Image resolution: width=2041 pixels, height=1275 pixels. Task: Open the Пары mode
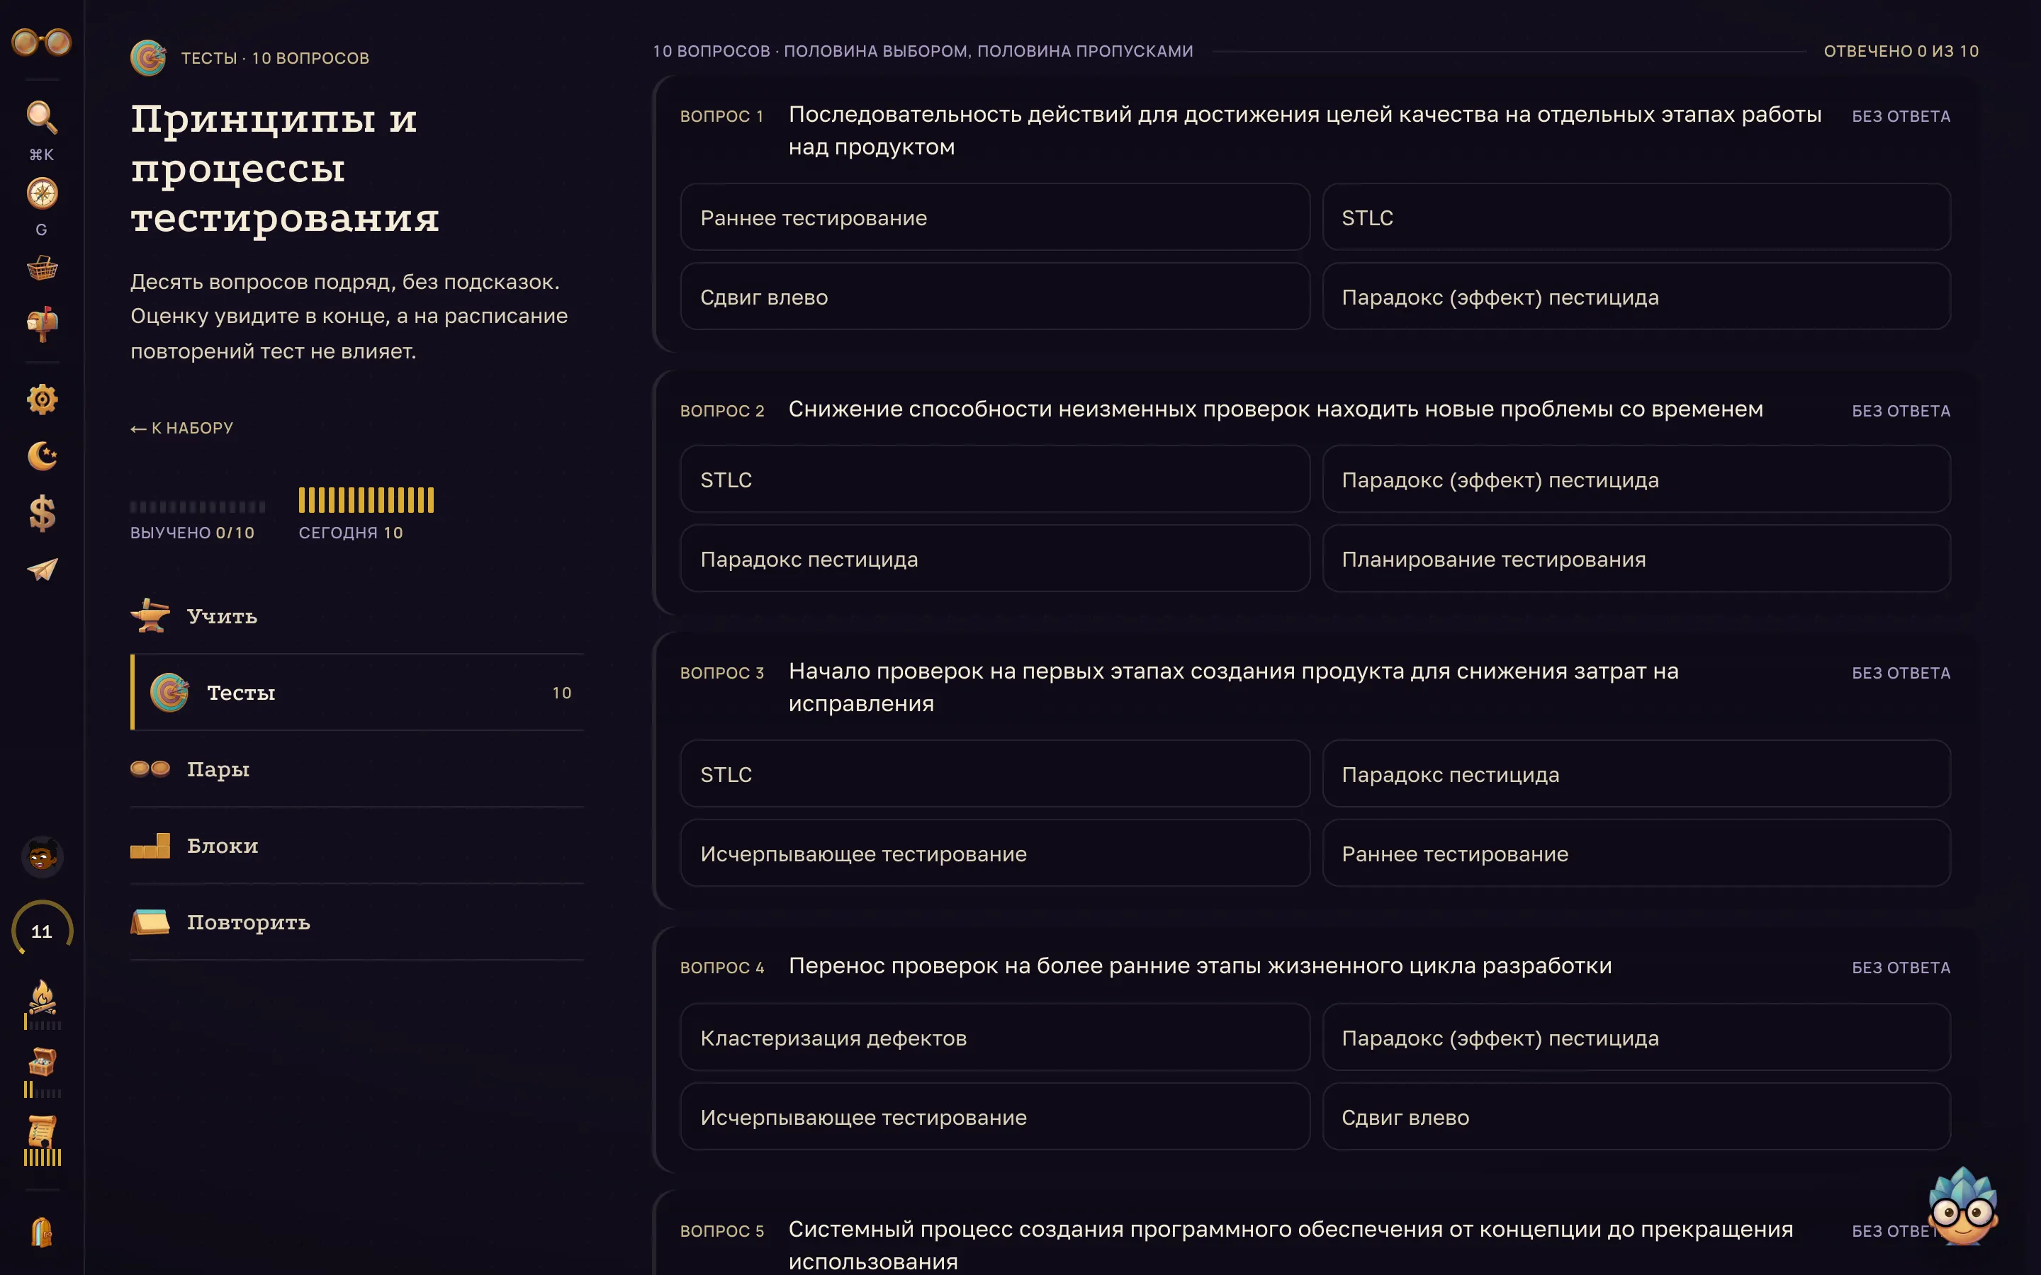pos(356,769)
